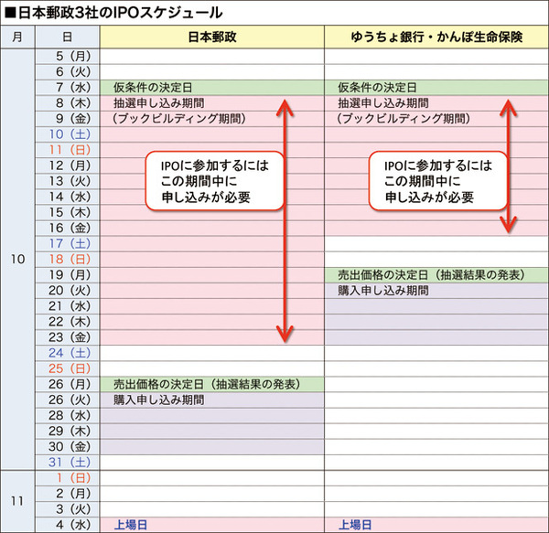The height and width of the screenshot is (533, 549).
Task: Select the '16 (金)' date cell
Action: pos(67,228)
